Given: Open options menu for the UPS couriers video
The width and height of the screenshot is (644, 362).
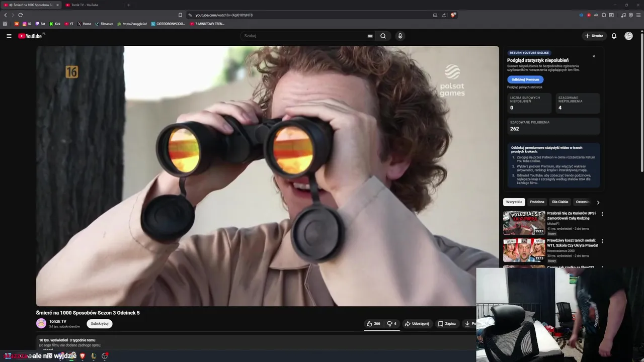Looking at the screenshot, I should 602,214.
